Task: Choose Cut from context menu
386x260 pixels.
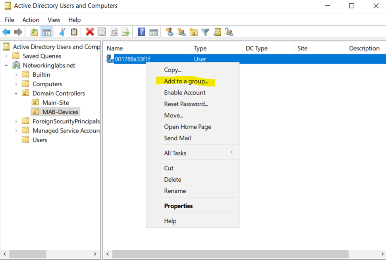Action: [x=193, y=168]
